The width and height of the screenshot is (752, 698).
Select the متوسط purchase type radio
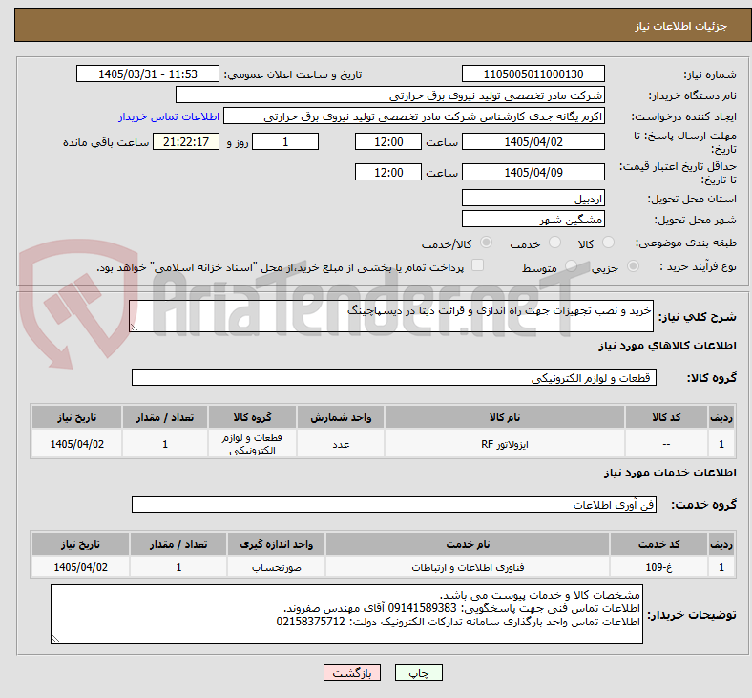point(571,265)
